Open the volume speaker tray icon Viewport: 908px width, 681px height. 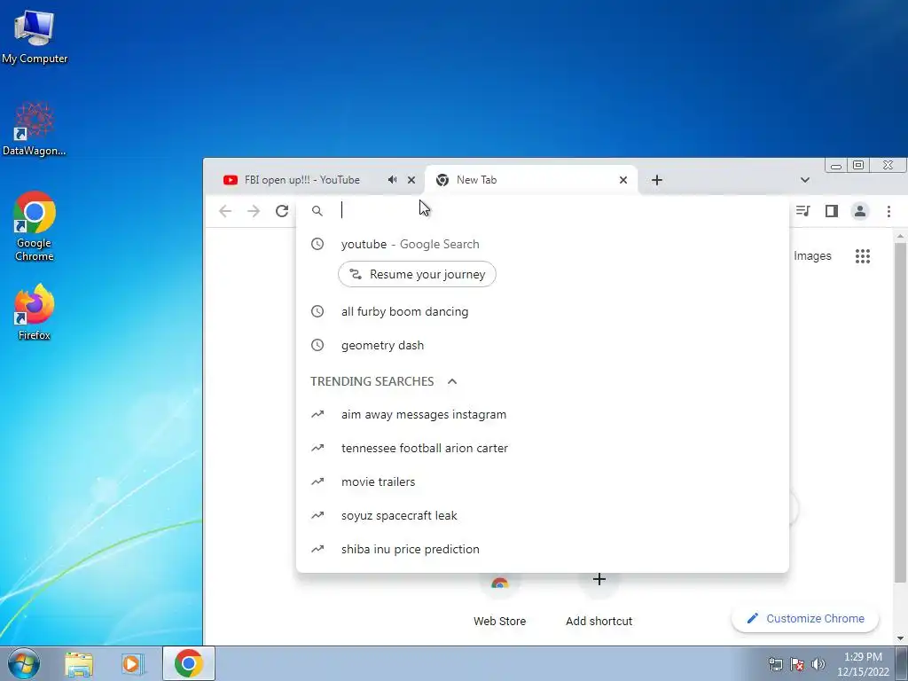pyautogui.click(x=818, y=664)
